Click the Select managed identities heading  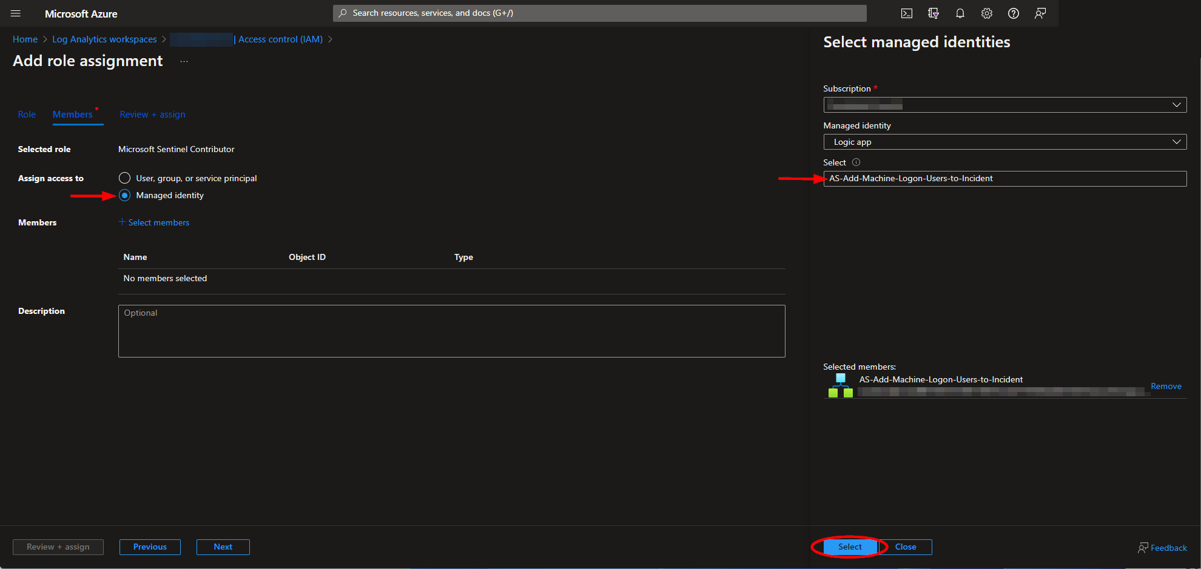pos(917,42)
